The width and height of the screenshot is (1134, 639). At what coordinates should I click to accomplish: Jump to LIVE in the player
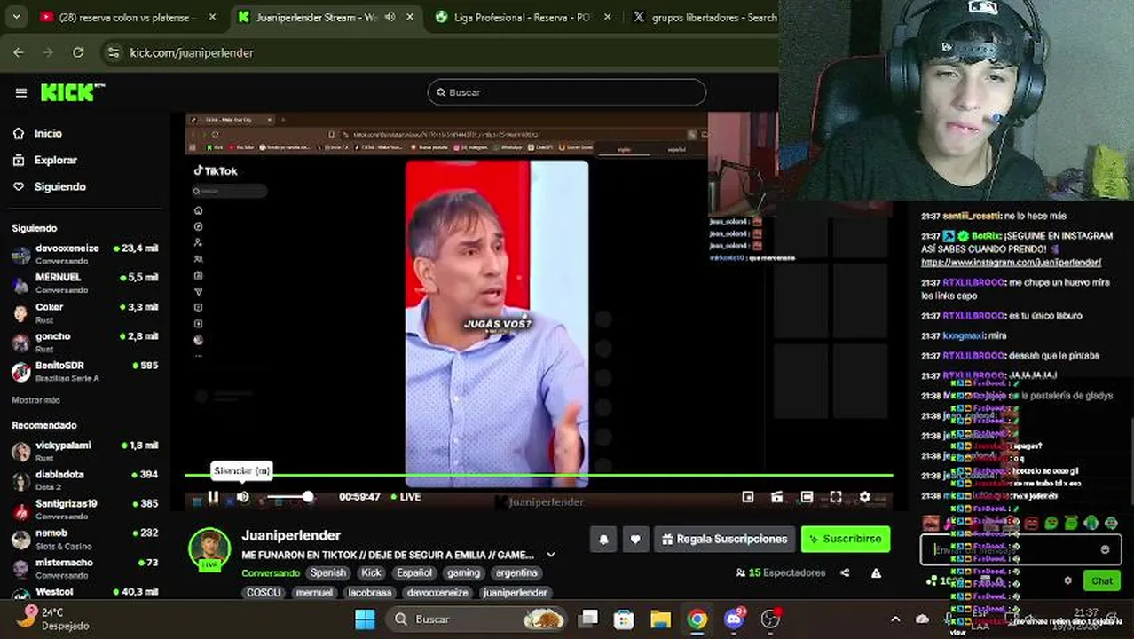[406, 497]
